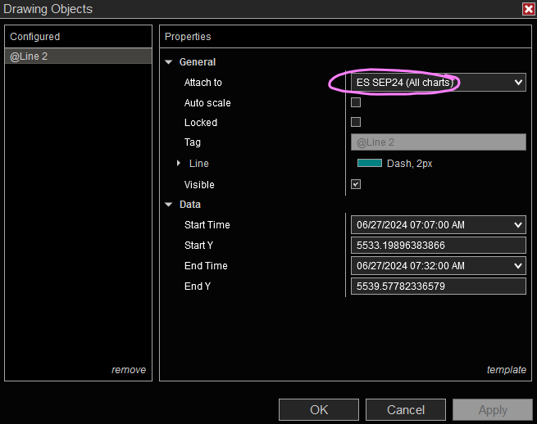This screenshot has width=537, height=424.
Task: Click the Apply button
Action: point(493,409)
